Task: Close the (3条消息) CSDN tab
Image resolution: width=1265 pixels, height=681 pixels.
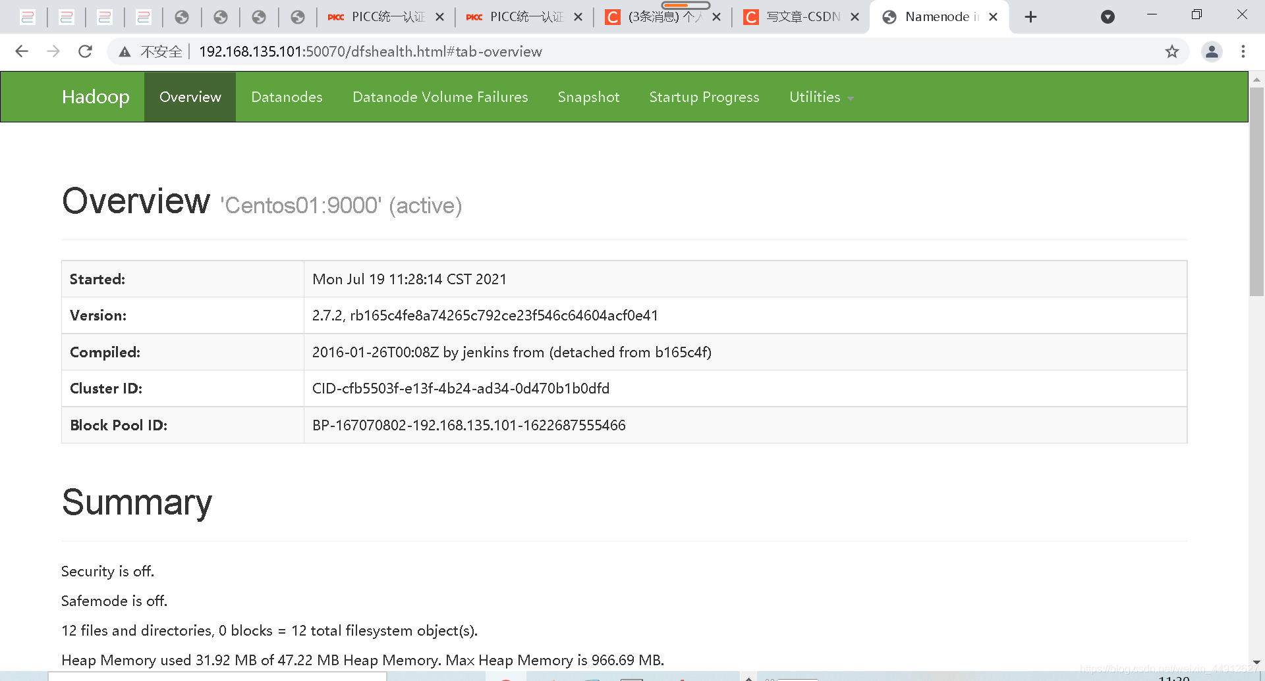Action: tap(717, 17)
